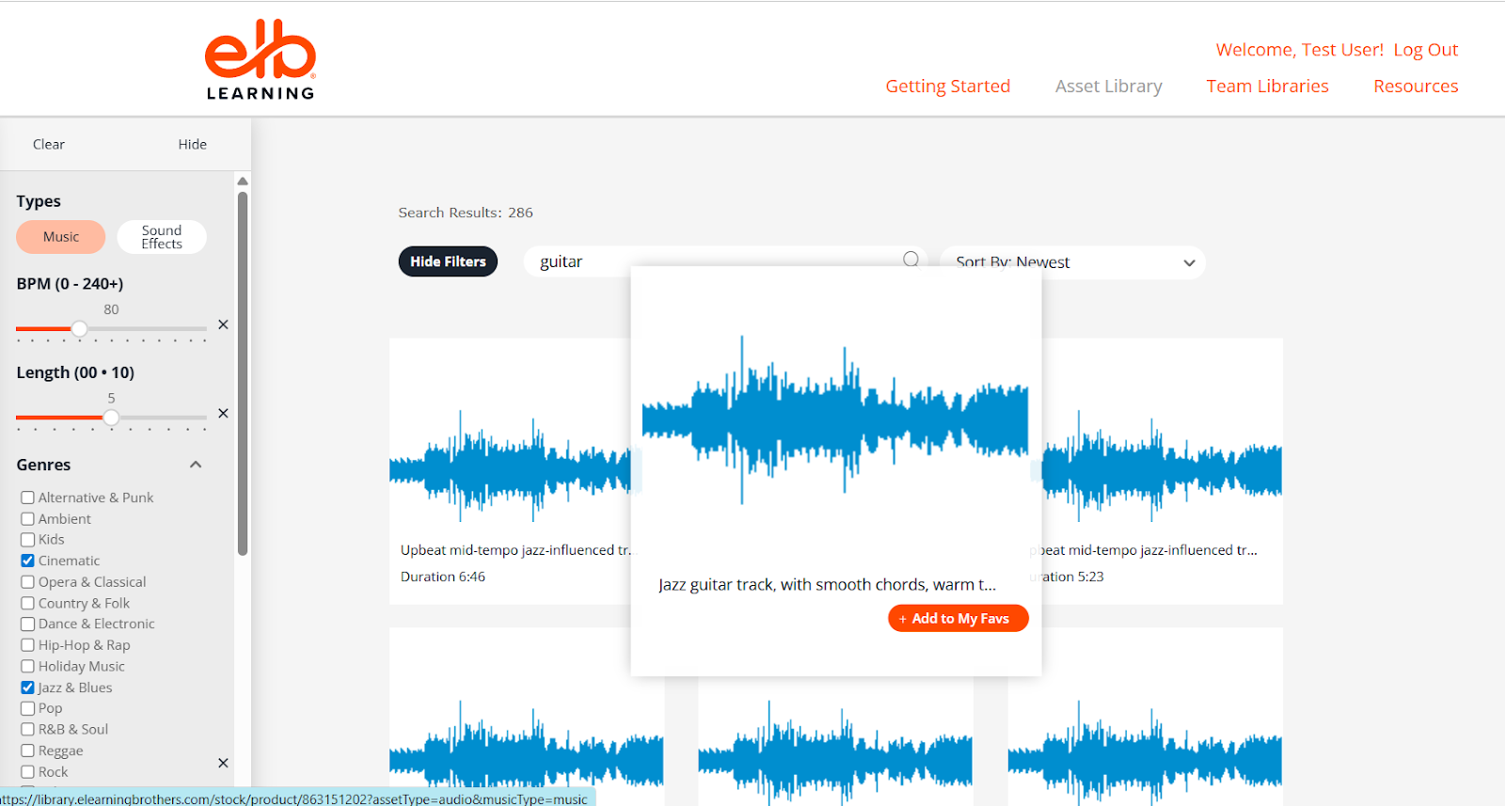Enable the Country & Folk checkbox
The image size is (1505, 806).
tap(28, 603)
